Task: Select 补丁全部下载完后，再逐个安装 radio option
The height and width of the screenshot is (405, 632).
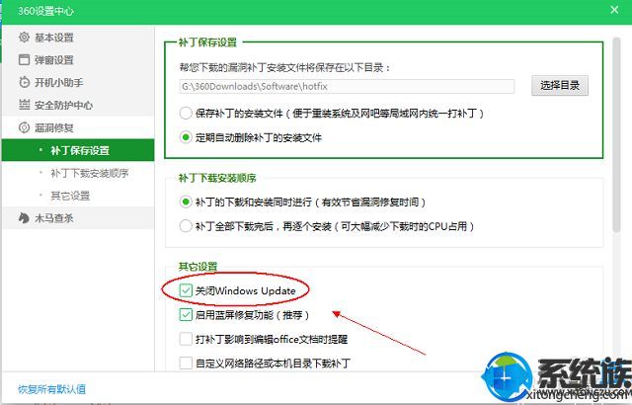Action: coord(186,225)
